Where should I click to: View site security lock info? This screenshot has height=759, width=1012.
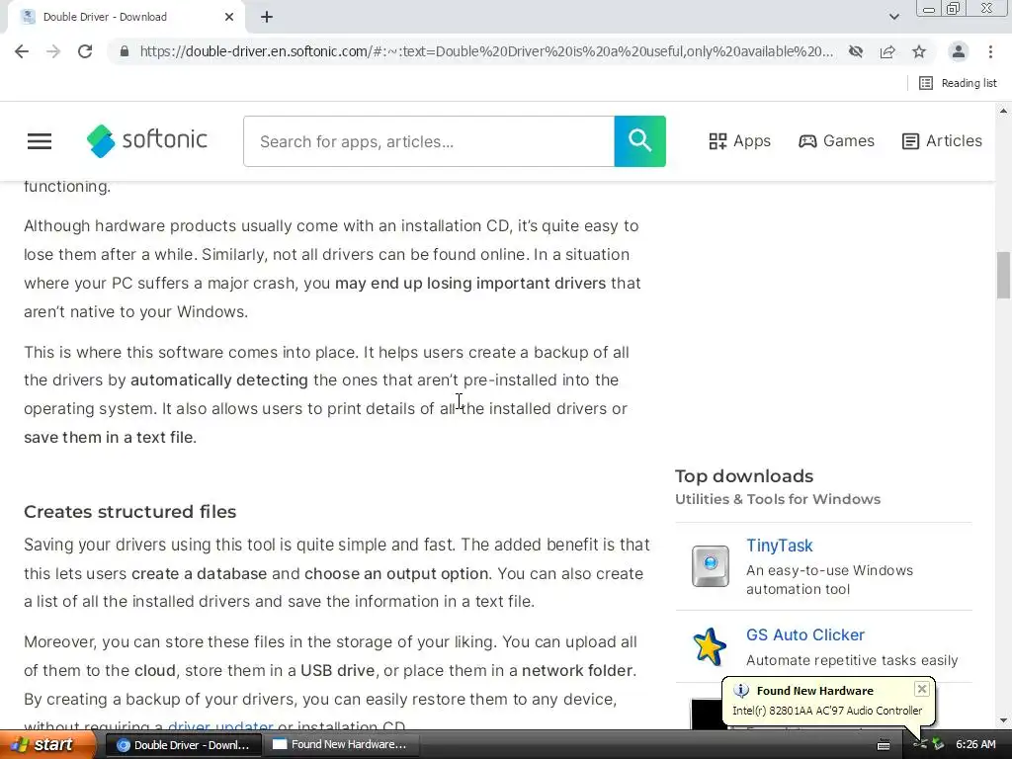click(125, 51)
